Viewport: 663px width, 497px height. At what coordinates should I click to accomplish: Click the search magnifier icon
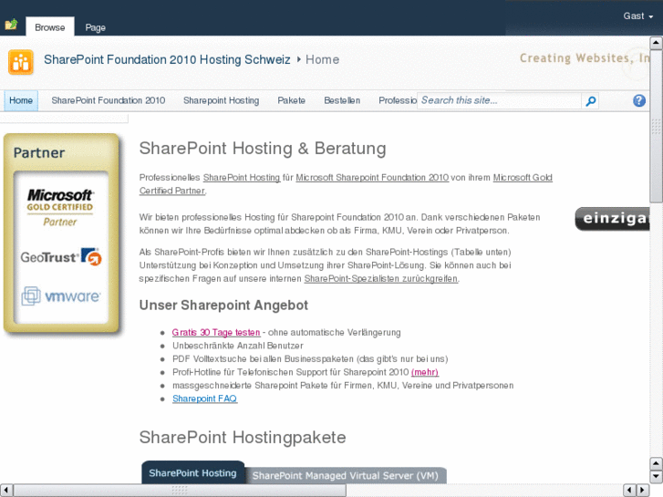[591, 101]
